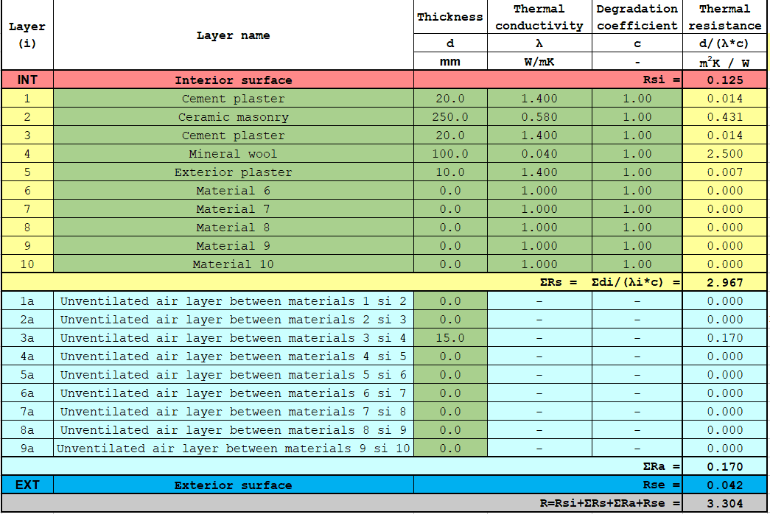Select the Mineral wool thickness cell
Viewport: 770px width, 520px height.
pyautogui.click(x=450, y=154)
